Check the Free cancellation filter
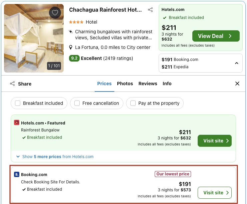247x204 pixels. coord(77,103)
